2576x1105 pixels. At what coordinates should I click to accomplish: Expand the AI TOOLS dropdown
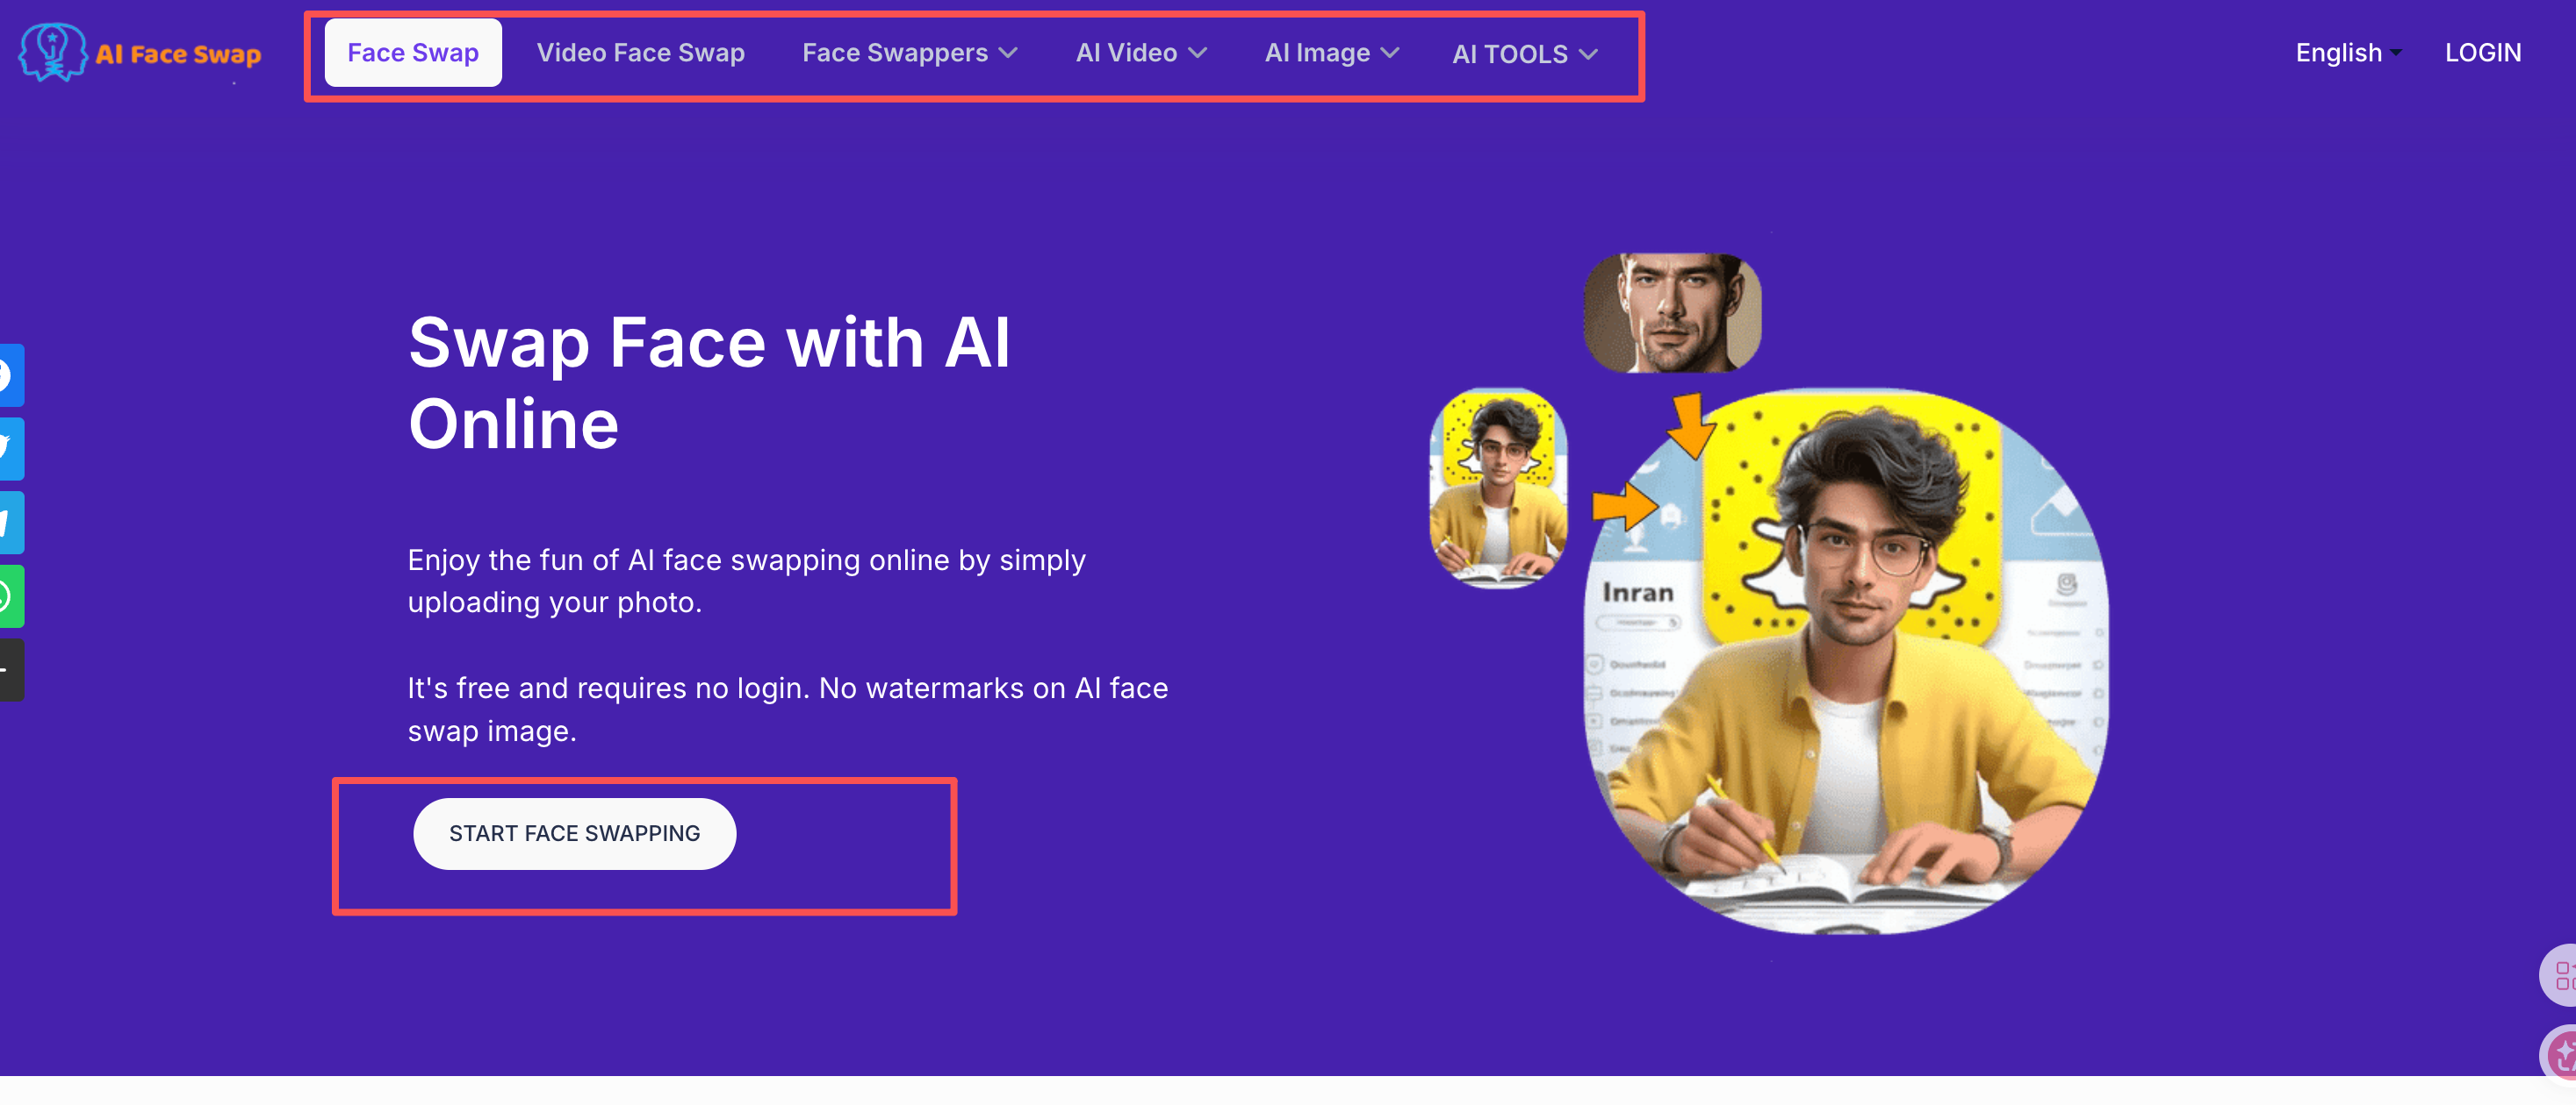click(x=1524, y=54)
